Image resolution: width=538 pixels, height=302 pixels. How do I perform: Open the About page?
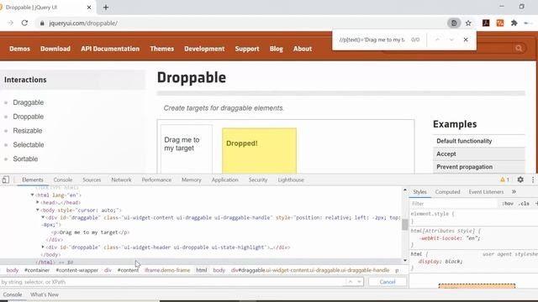coord(303,49)
